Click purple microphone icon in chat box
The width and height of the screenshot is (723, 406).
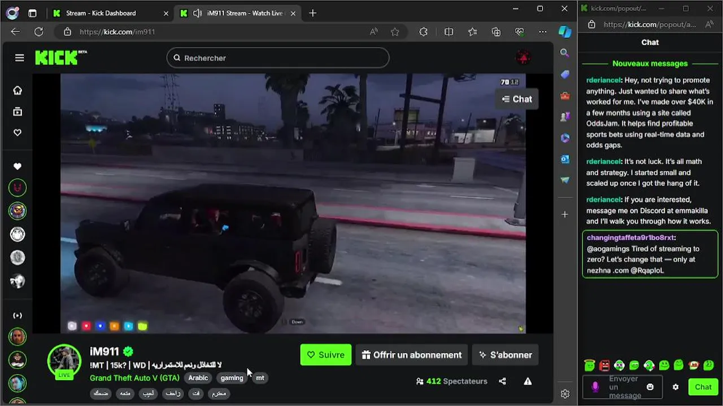click(x=595, y=387)
